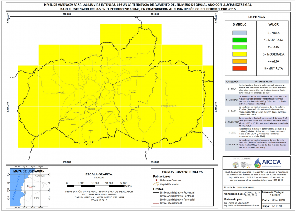This screenshot has width=296, height=211.
Task: Click the Fecha value Mayo, 2019
Action: tap(278, 200)
